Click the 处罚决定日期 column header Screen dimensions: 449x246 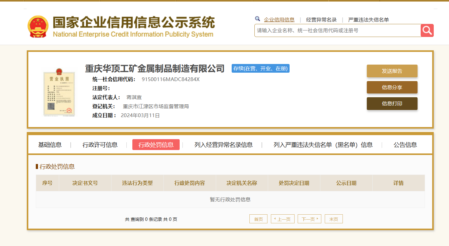[294, 183]
